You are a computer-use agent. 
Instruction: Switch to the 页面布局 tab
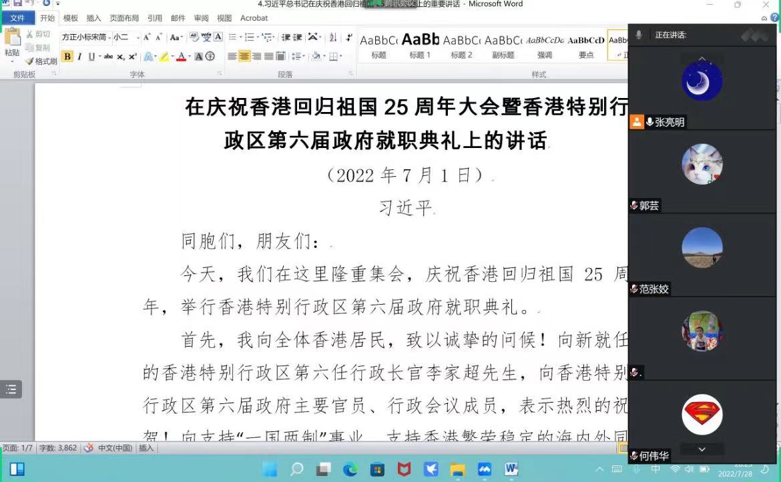coord(124,18)
